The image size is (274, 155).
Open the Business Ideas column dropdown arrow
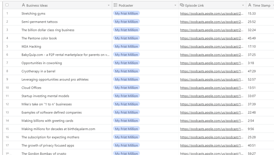point(108,5)
